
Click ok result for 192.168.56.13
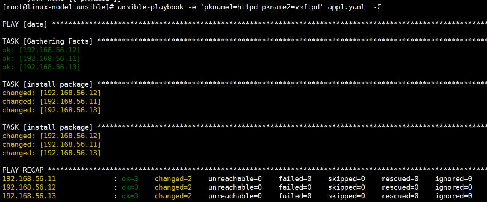[x=41, y=67]
